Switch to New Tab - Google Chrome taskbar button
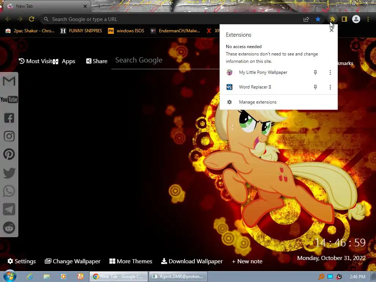Image resolution: width=376 pixels, height=282 pixels. click(119, 276)
